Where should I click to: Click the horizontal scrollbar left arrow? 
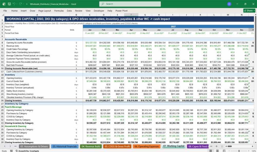[226, 146]
